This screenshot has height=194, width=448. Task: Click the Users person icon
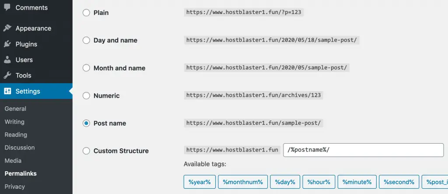(x=7, y=60)
